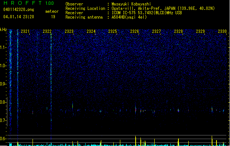The width and height of the screenshot is (230, 146).
Task: Click the 2324 time marker
Action: click(x=91, y=31)
